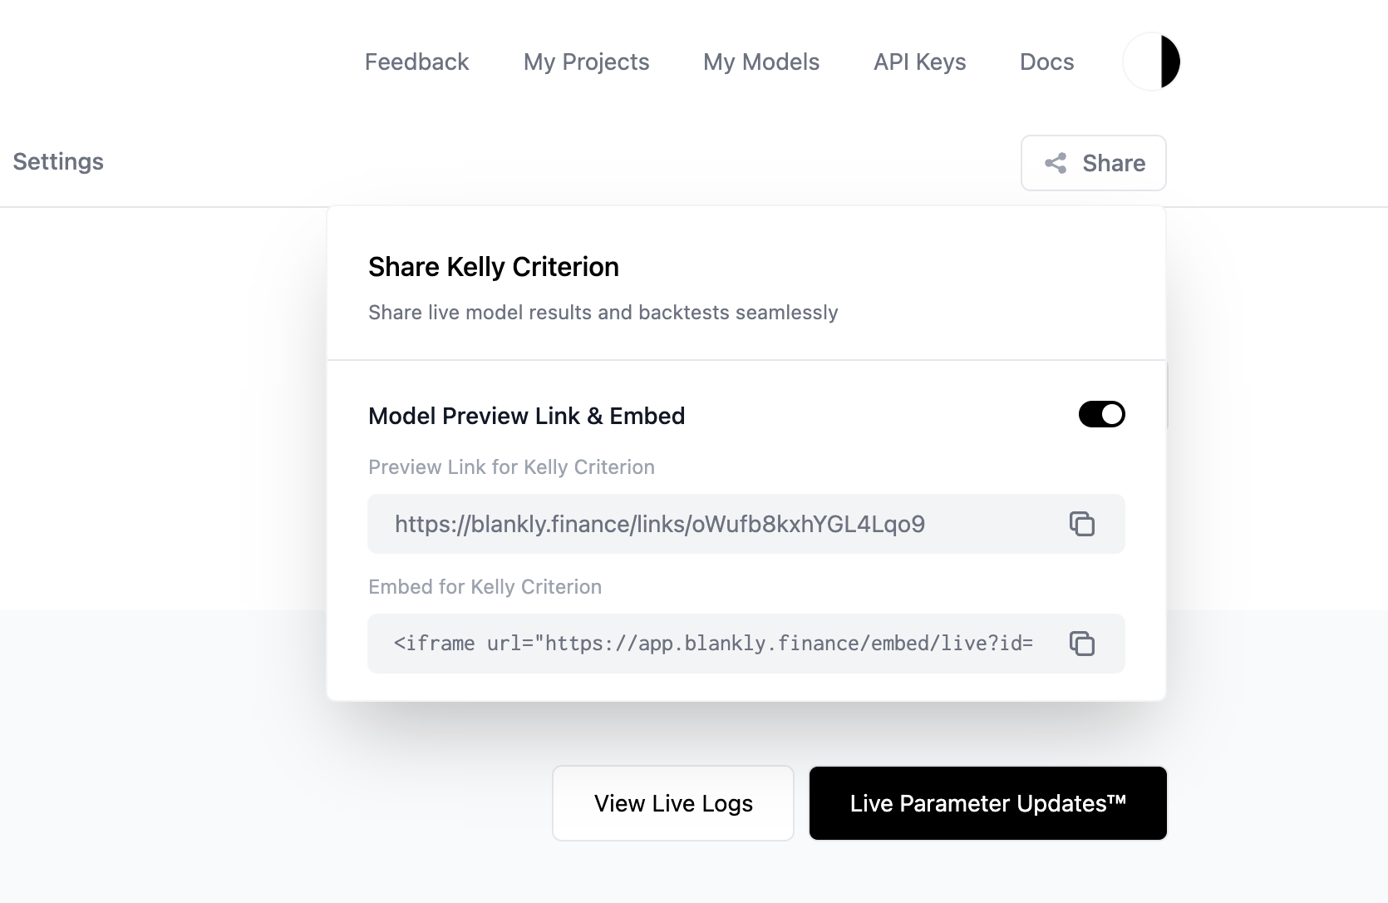1388x903 pixels.
Task: Open the Settings section
Action: (57, 161)
